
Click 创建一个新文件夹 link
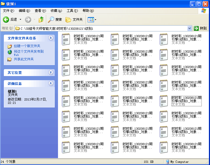pyautogui.click(x=27, y=46)
